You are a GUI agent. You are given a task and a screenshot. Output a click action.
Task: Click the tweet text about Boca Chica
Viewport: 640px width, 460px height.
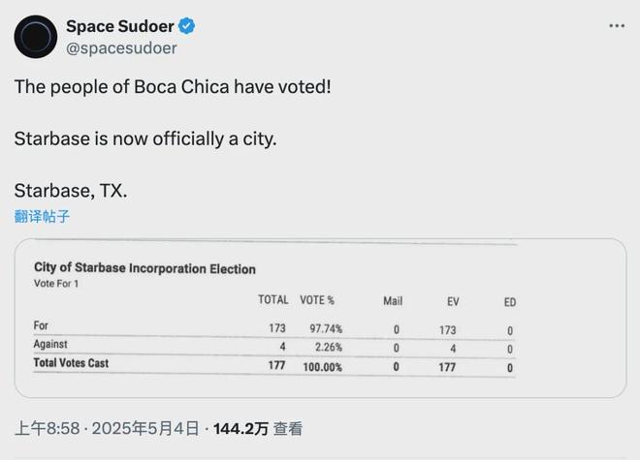tap(173, 87)
